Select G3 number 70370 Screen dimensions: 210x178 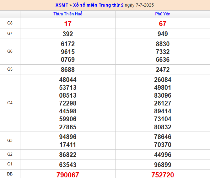click(x=163, y=145)
